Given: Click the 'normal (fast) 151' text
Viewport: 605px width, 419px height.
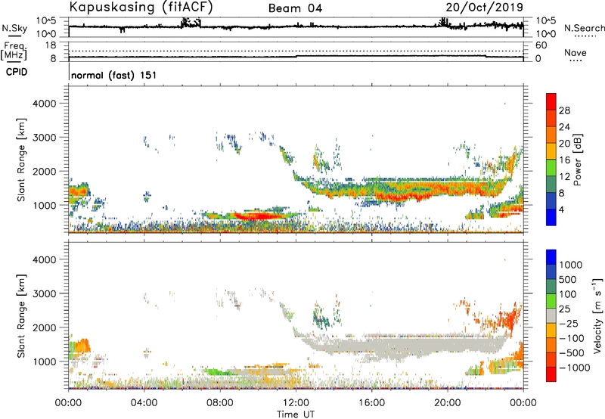Looking at the screenshot, I should click(114, 75).
